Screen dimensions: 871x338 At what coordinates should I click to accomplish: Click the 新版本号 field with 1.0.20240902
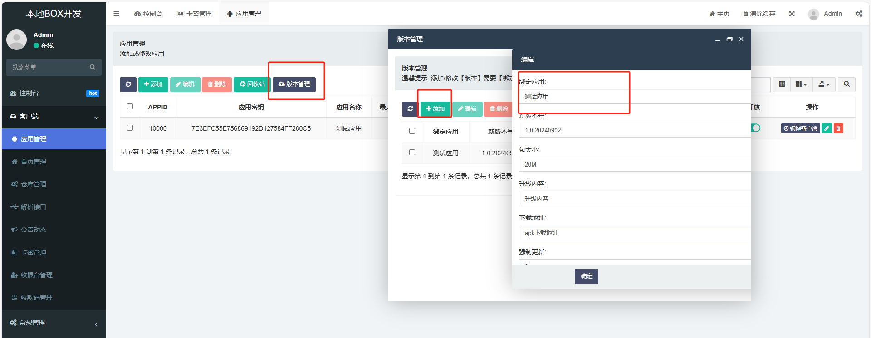(x=635, y=130)
